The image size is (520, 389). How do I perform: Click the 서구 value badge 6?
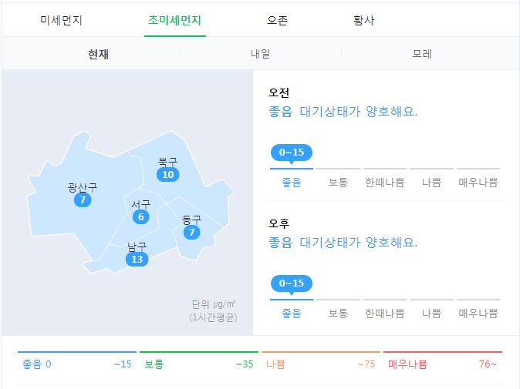tap(140, 217)
